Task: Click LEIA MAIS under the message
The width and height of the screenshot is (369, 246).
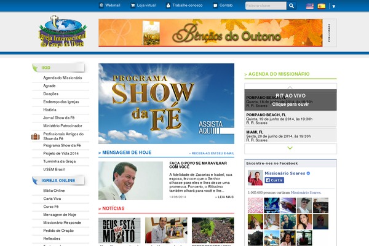Action: click(224, 197)
